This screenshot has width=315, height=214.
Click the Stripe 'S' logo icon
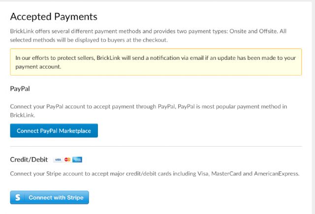click(18, 198)
